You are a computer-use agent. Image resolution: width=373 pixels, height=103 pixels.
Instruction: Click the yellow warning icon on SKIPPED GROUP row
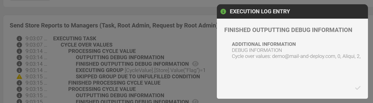[19, 77]
